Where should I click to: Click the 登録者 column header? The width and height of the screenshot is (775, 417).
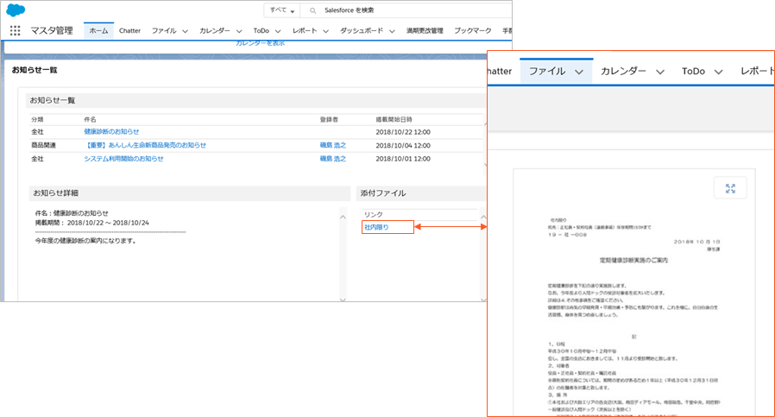(x=329, y=119)
